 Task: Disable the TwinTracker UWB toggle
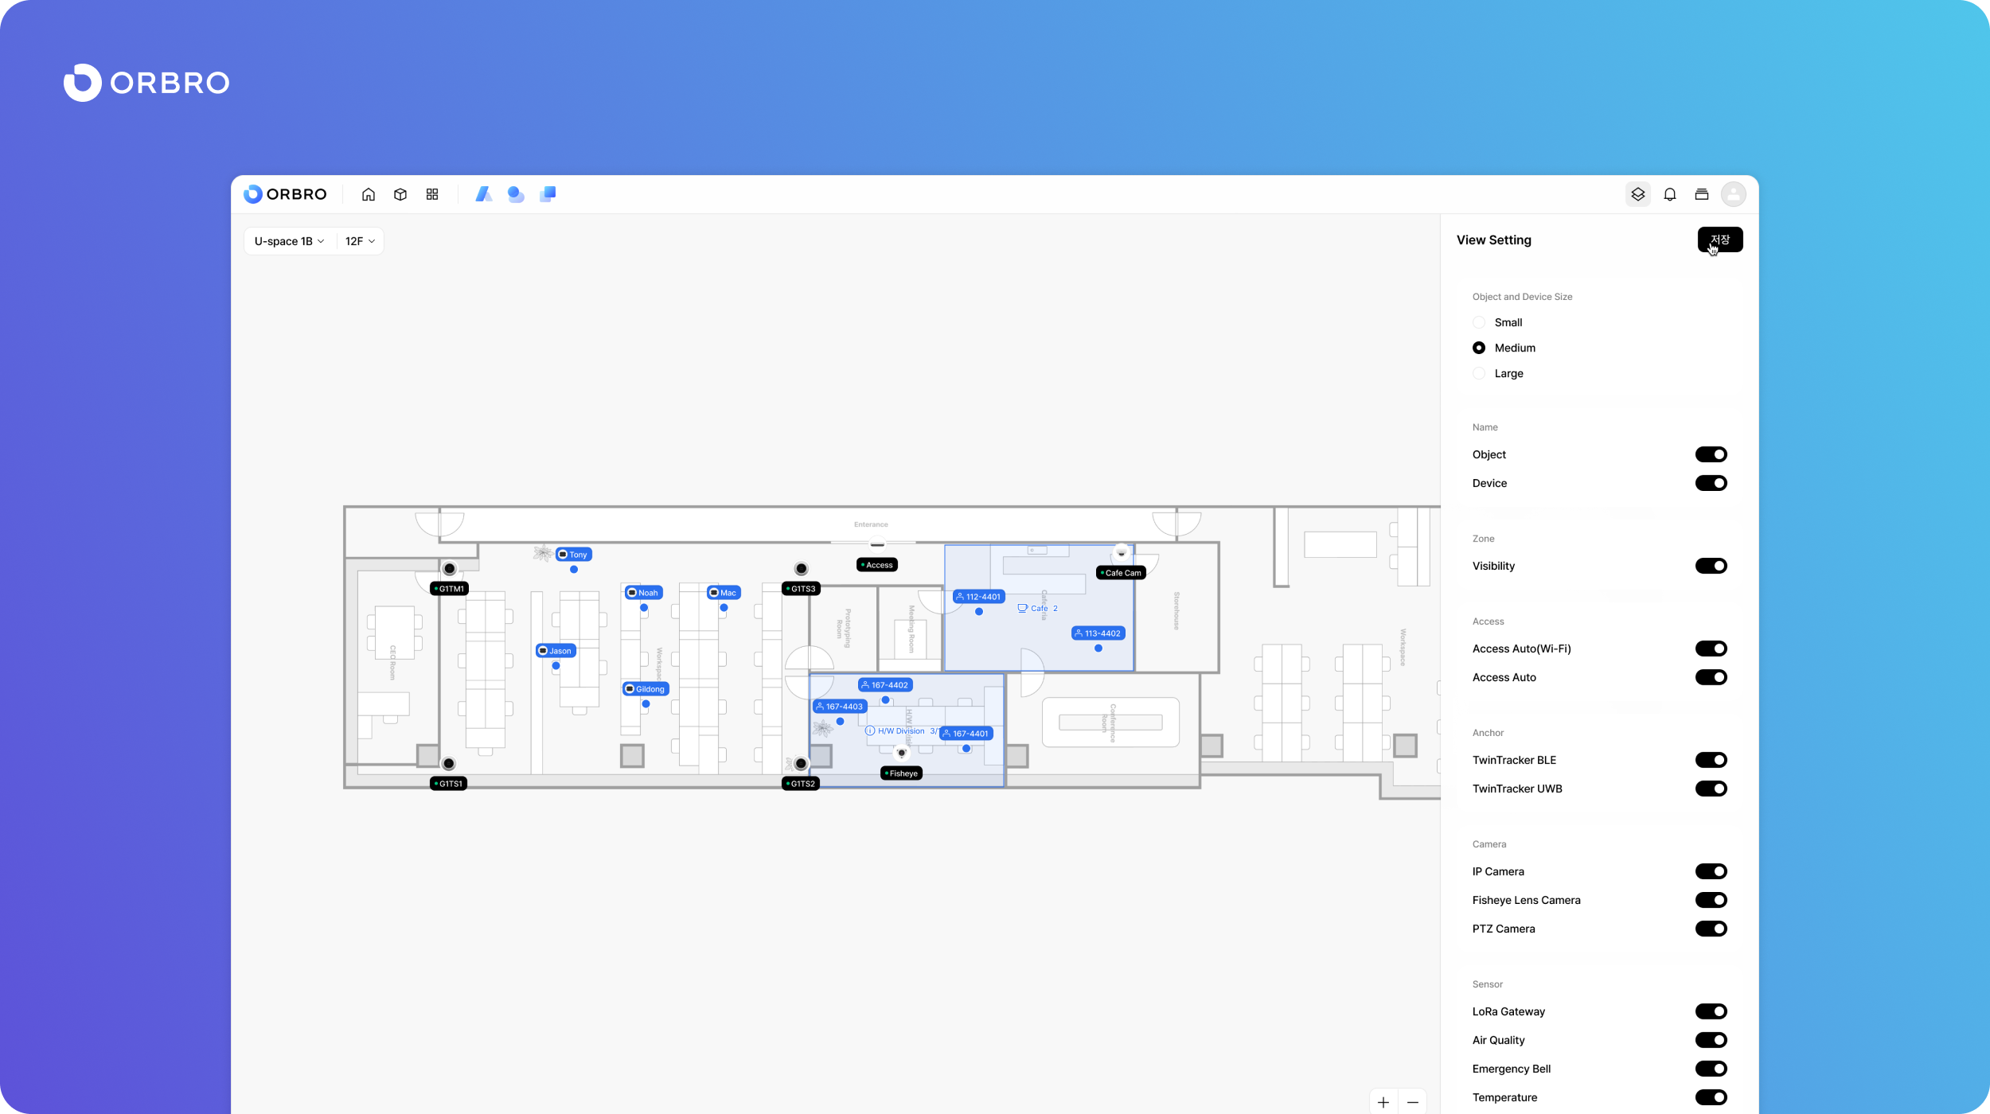[1711, 789]
